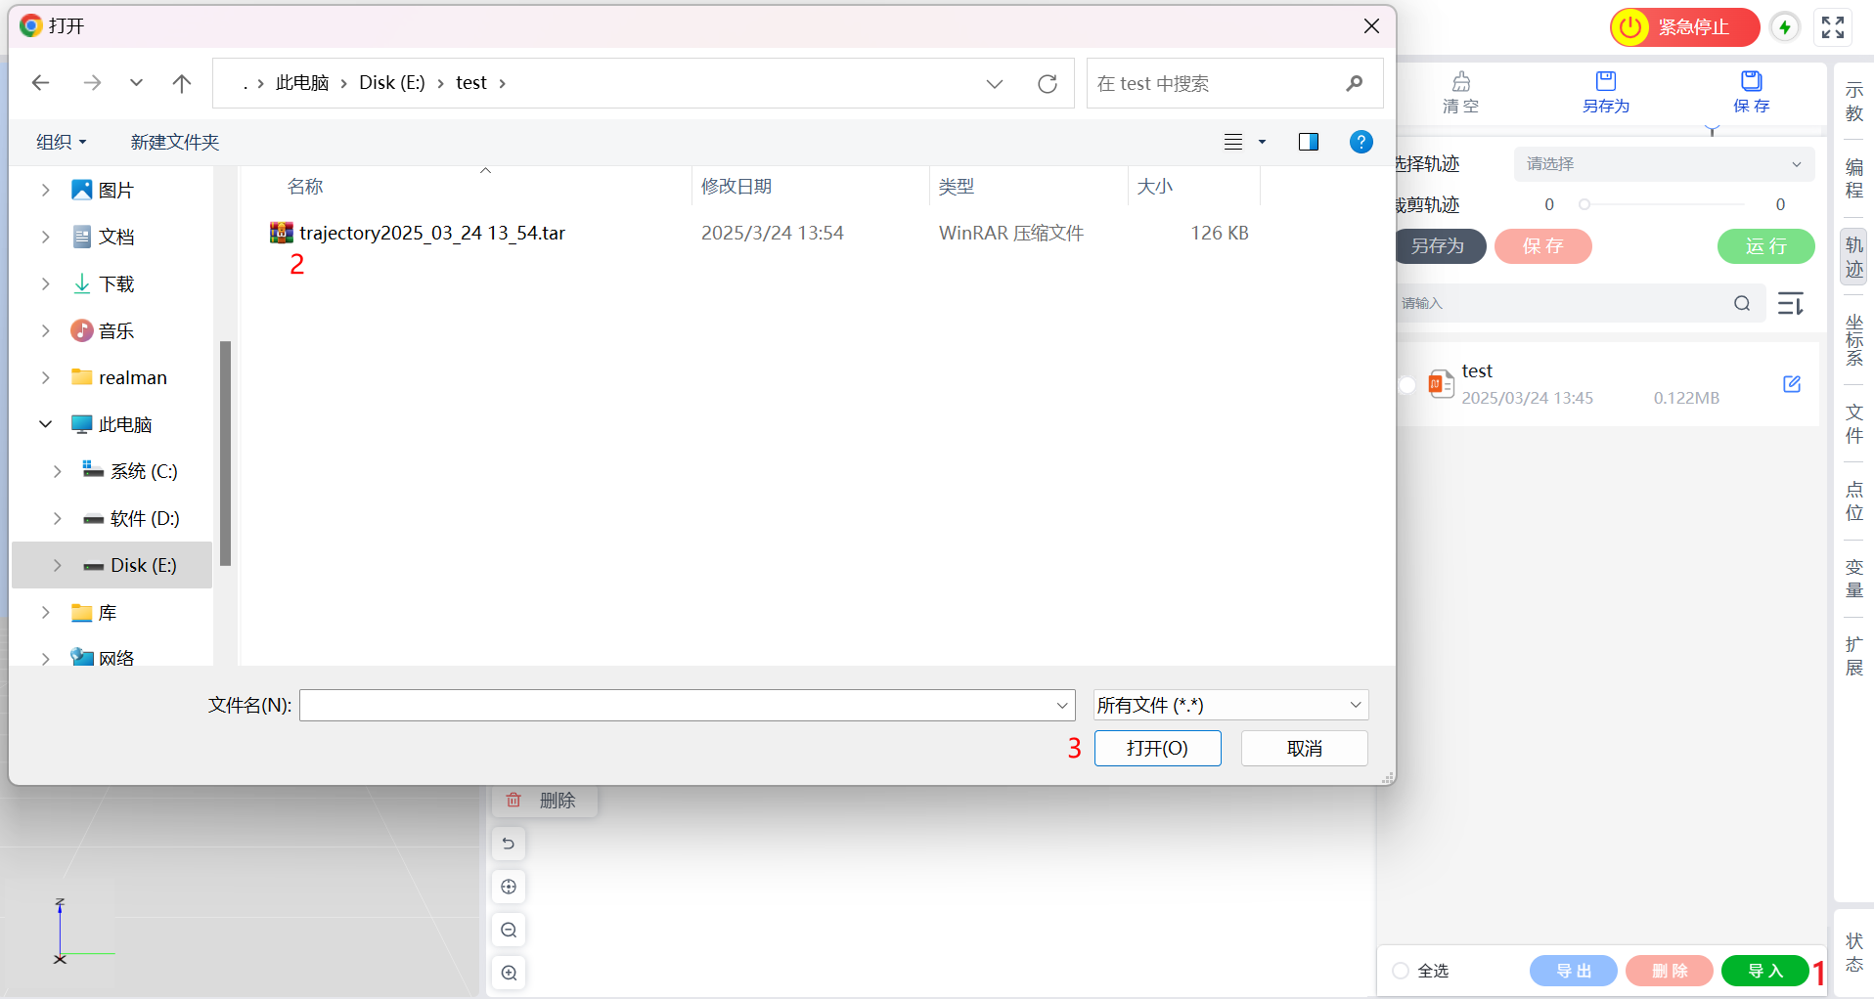Viewport: 1874px width, 999px height.
Task: Toggle the preview pane icon in the file dialog
Action: point(1308,141)
